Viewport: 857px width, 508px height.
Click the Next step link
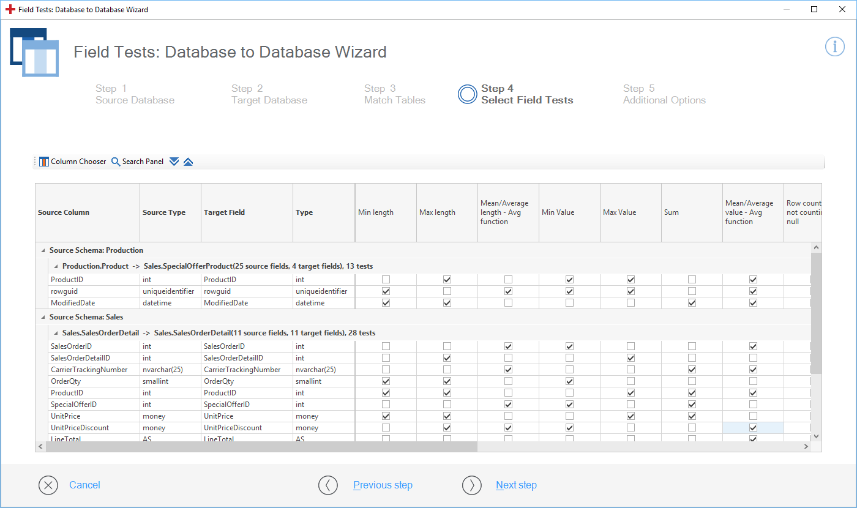(516, 485)
